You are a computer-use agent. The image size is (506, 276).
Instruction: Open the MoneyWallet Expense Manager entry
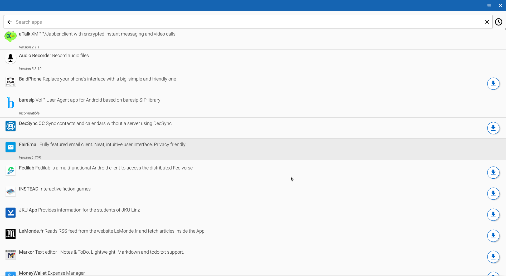(52, 273)
